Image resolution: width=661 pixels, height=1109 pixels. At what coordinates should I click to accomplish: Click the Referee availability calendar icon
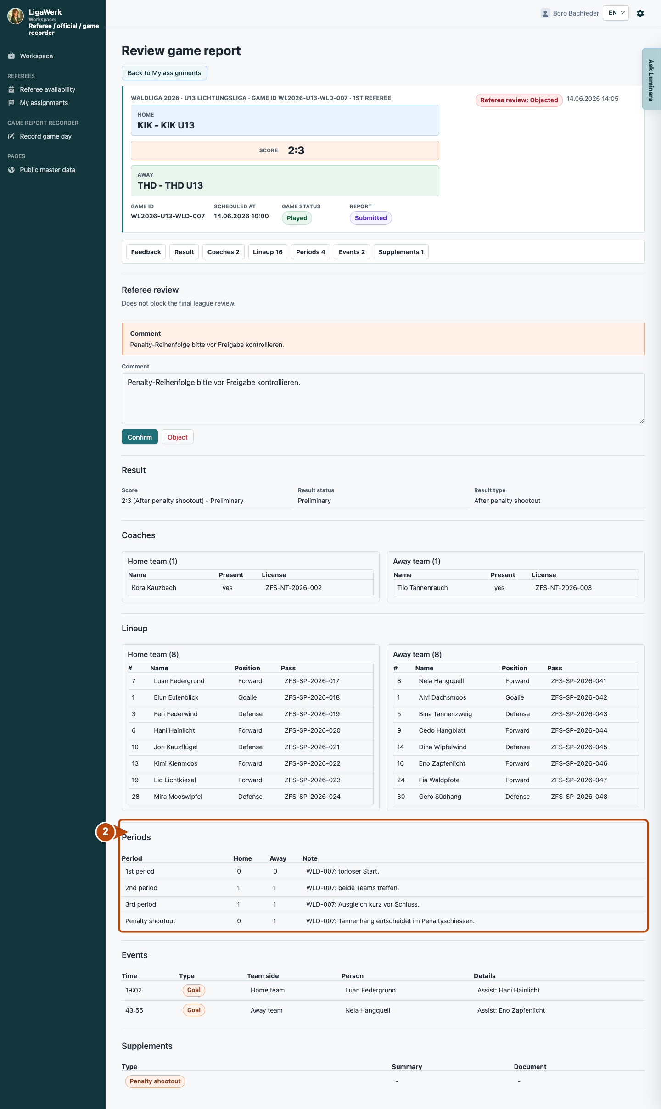pos(11,89)
